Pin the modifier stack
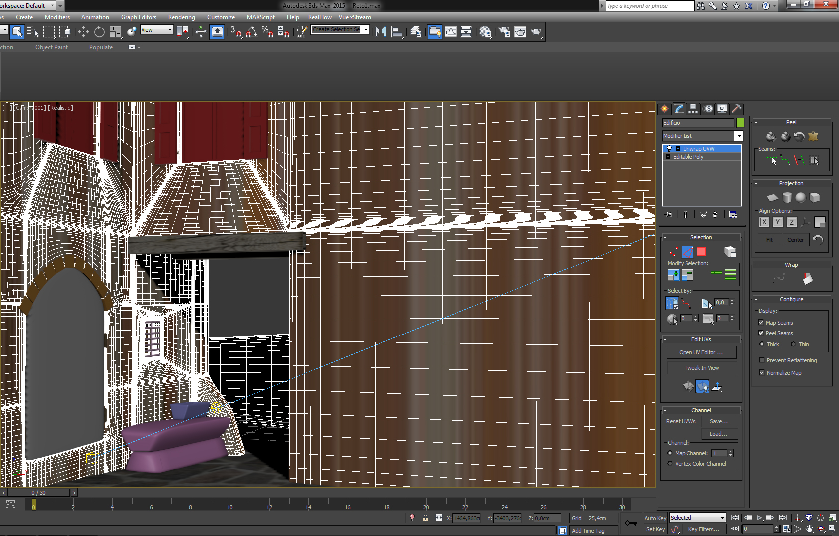 tap(669, 215)
